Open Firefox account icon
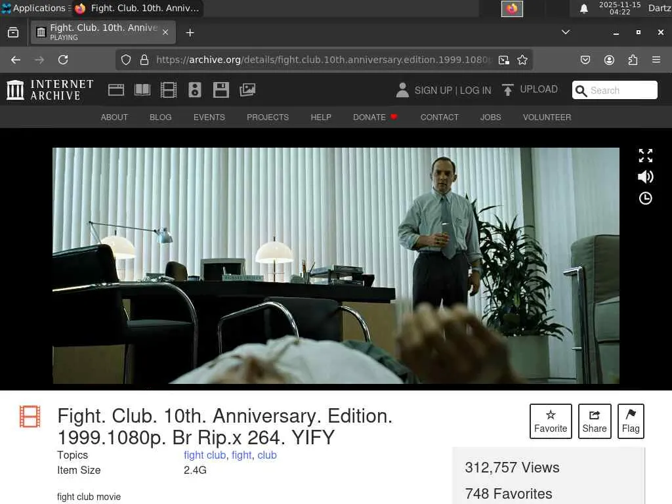 click(609, 60)
